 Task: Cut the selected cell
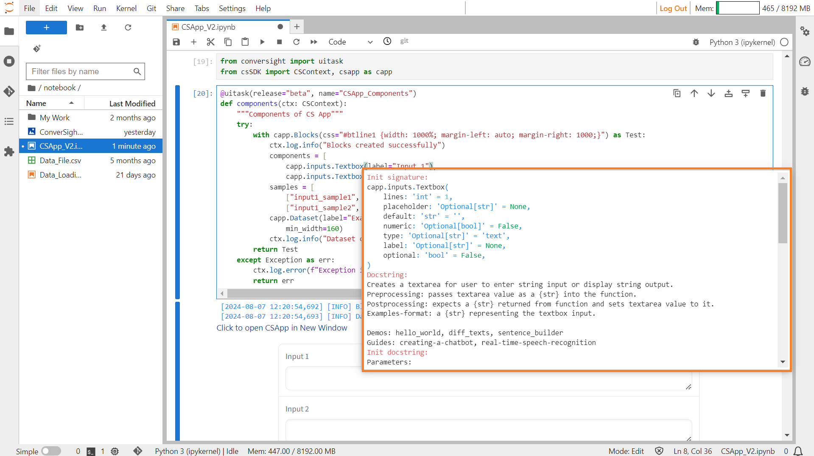210,42
